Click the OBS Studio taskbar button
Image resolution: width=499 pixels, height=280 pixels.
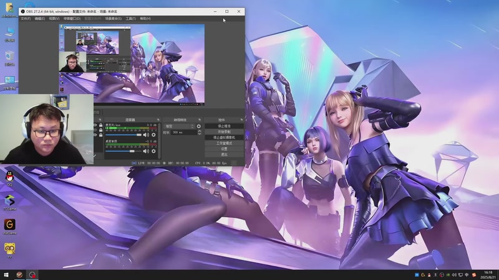32,275
